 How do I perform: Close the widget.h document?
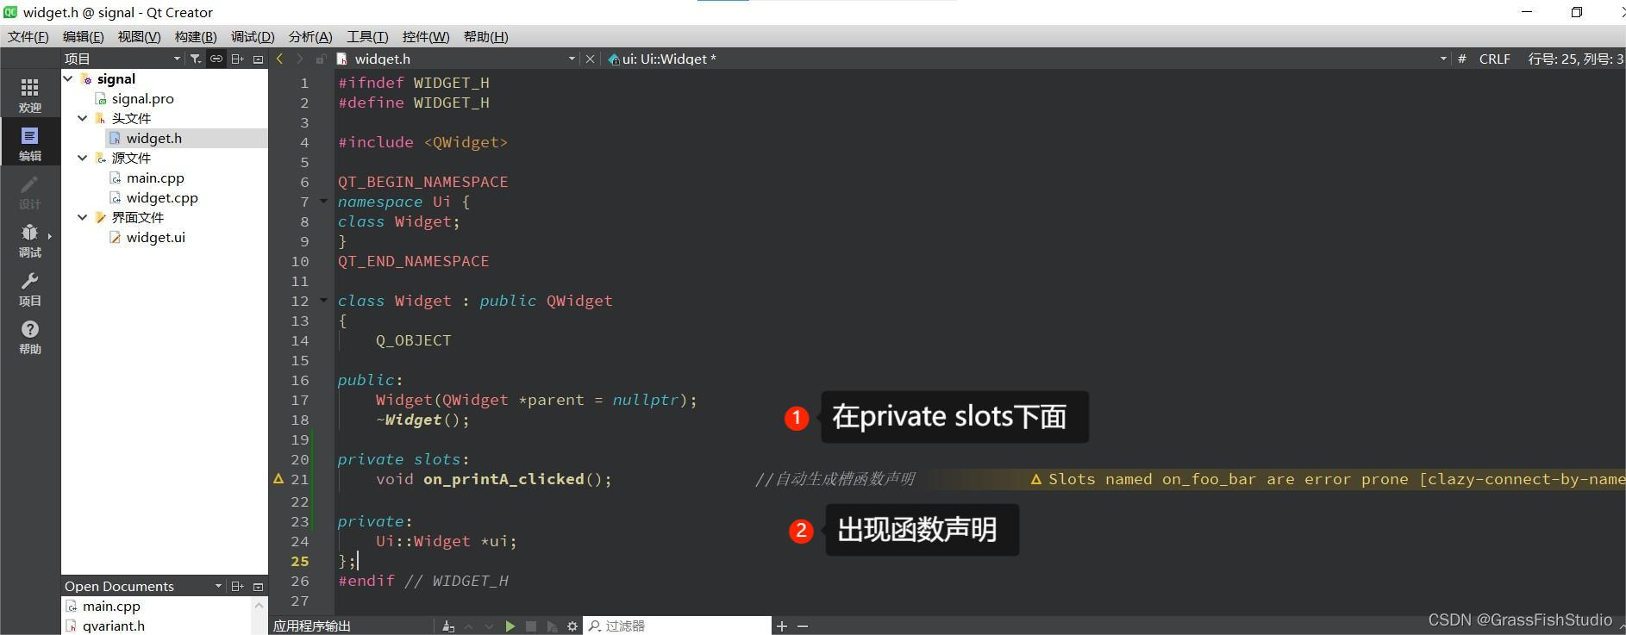pos(590,59)
